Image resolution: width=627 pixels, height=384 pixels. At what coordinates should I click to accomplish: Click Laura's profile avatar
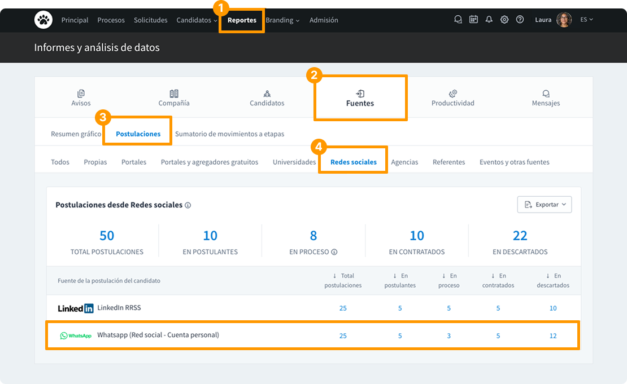click(564, 20)
